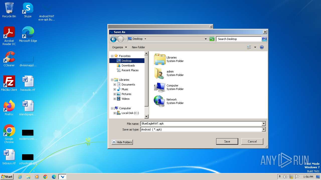Expand the Local Disk (C:) node
Image resolution: width=321 pixels, height=180 pixels.
click(115, 113)
